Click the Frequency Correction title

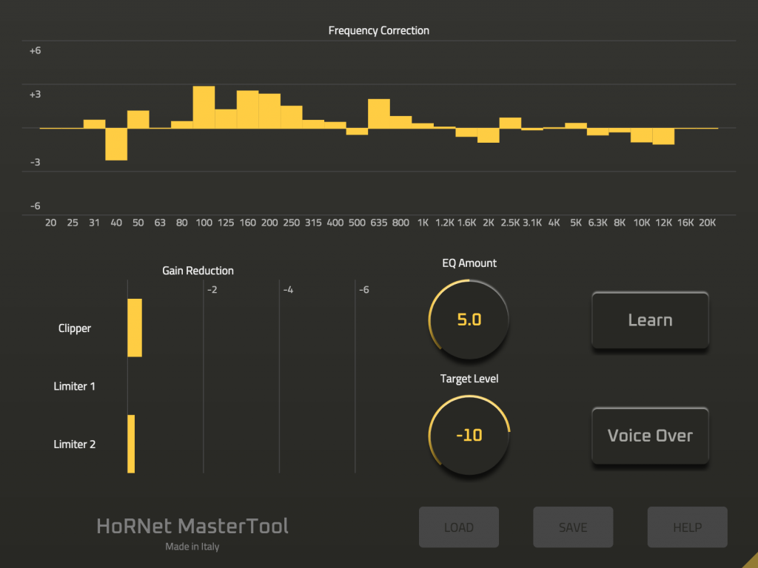tap(378, 30)
